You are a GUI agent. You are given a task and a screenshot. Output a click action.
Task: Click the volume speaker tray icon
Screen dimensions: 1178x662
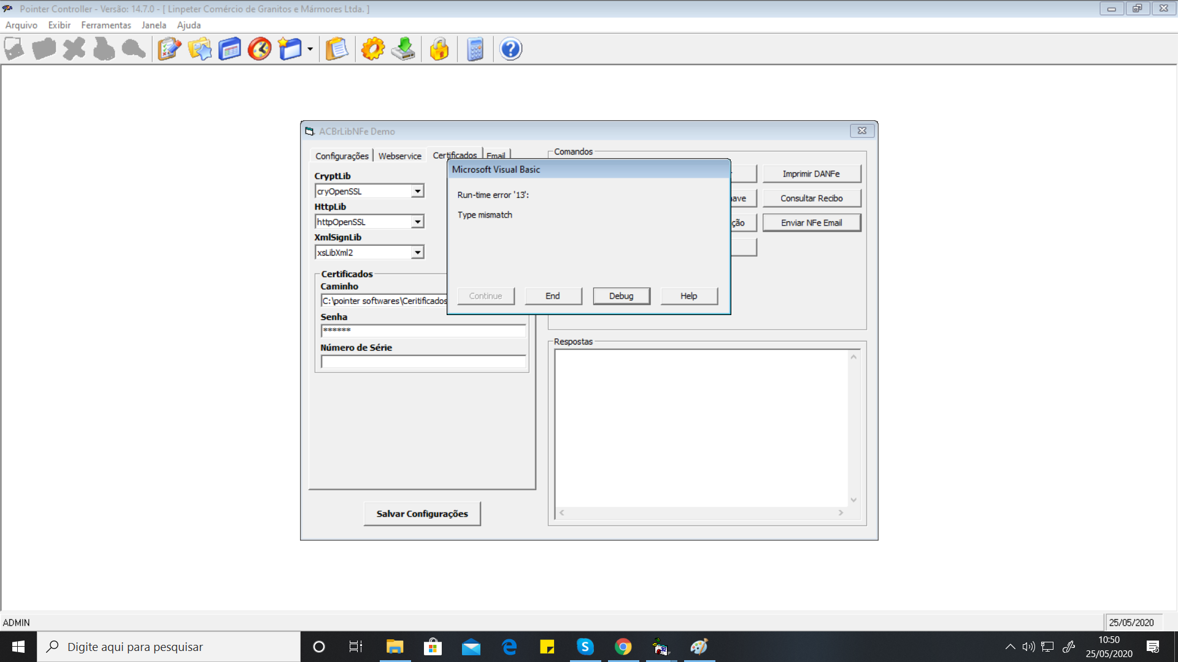[1028, 647]
